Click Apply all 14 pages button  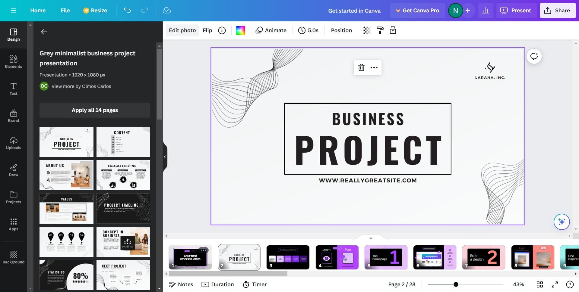pos(95,110)
